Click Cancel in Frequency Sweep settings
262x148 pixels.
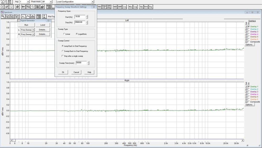tap(76, 72)
